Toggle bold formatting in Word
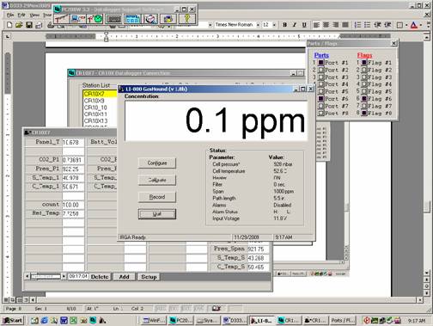433x326 pixels. click(284, 25)
